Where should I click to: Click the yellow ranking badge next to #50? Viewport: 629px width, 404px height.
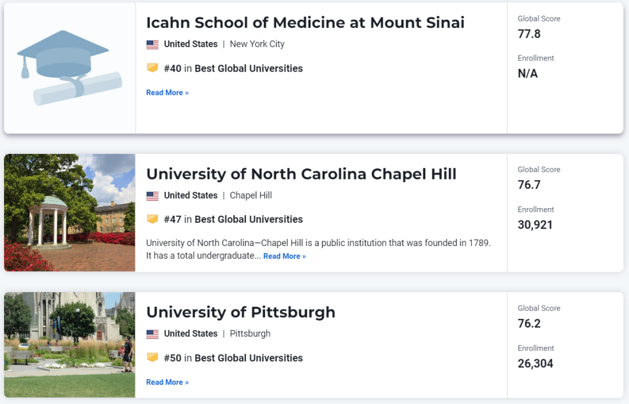[153, 357]
